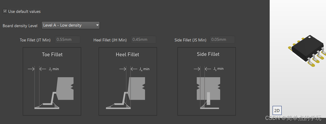
Task: Click the Side Fillet (JS Min) label
Action: (x=190, y=40)
